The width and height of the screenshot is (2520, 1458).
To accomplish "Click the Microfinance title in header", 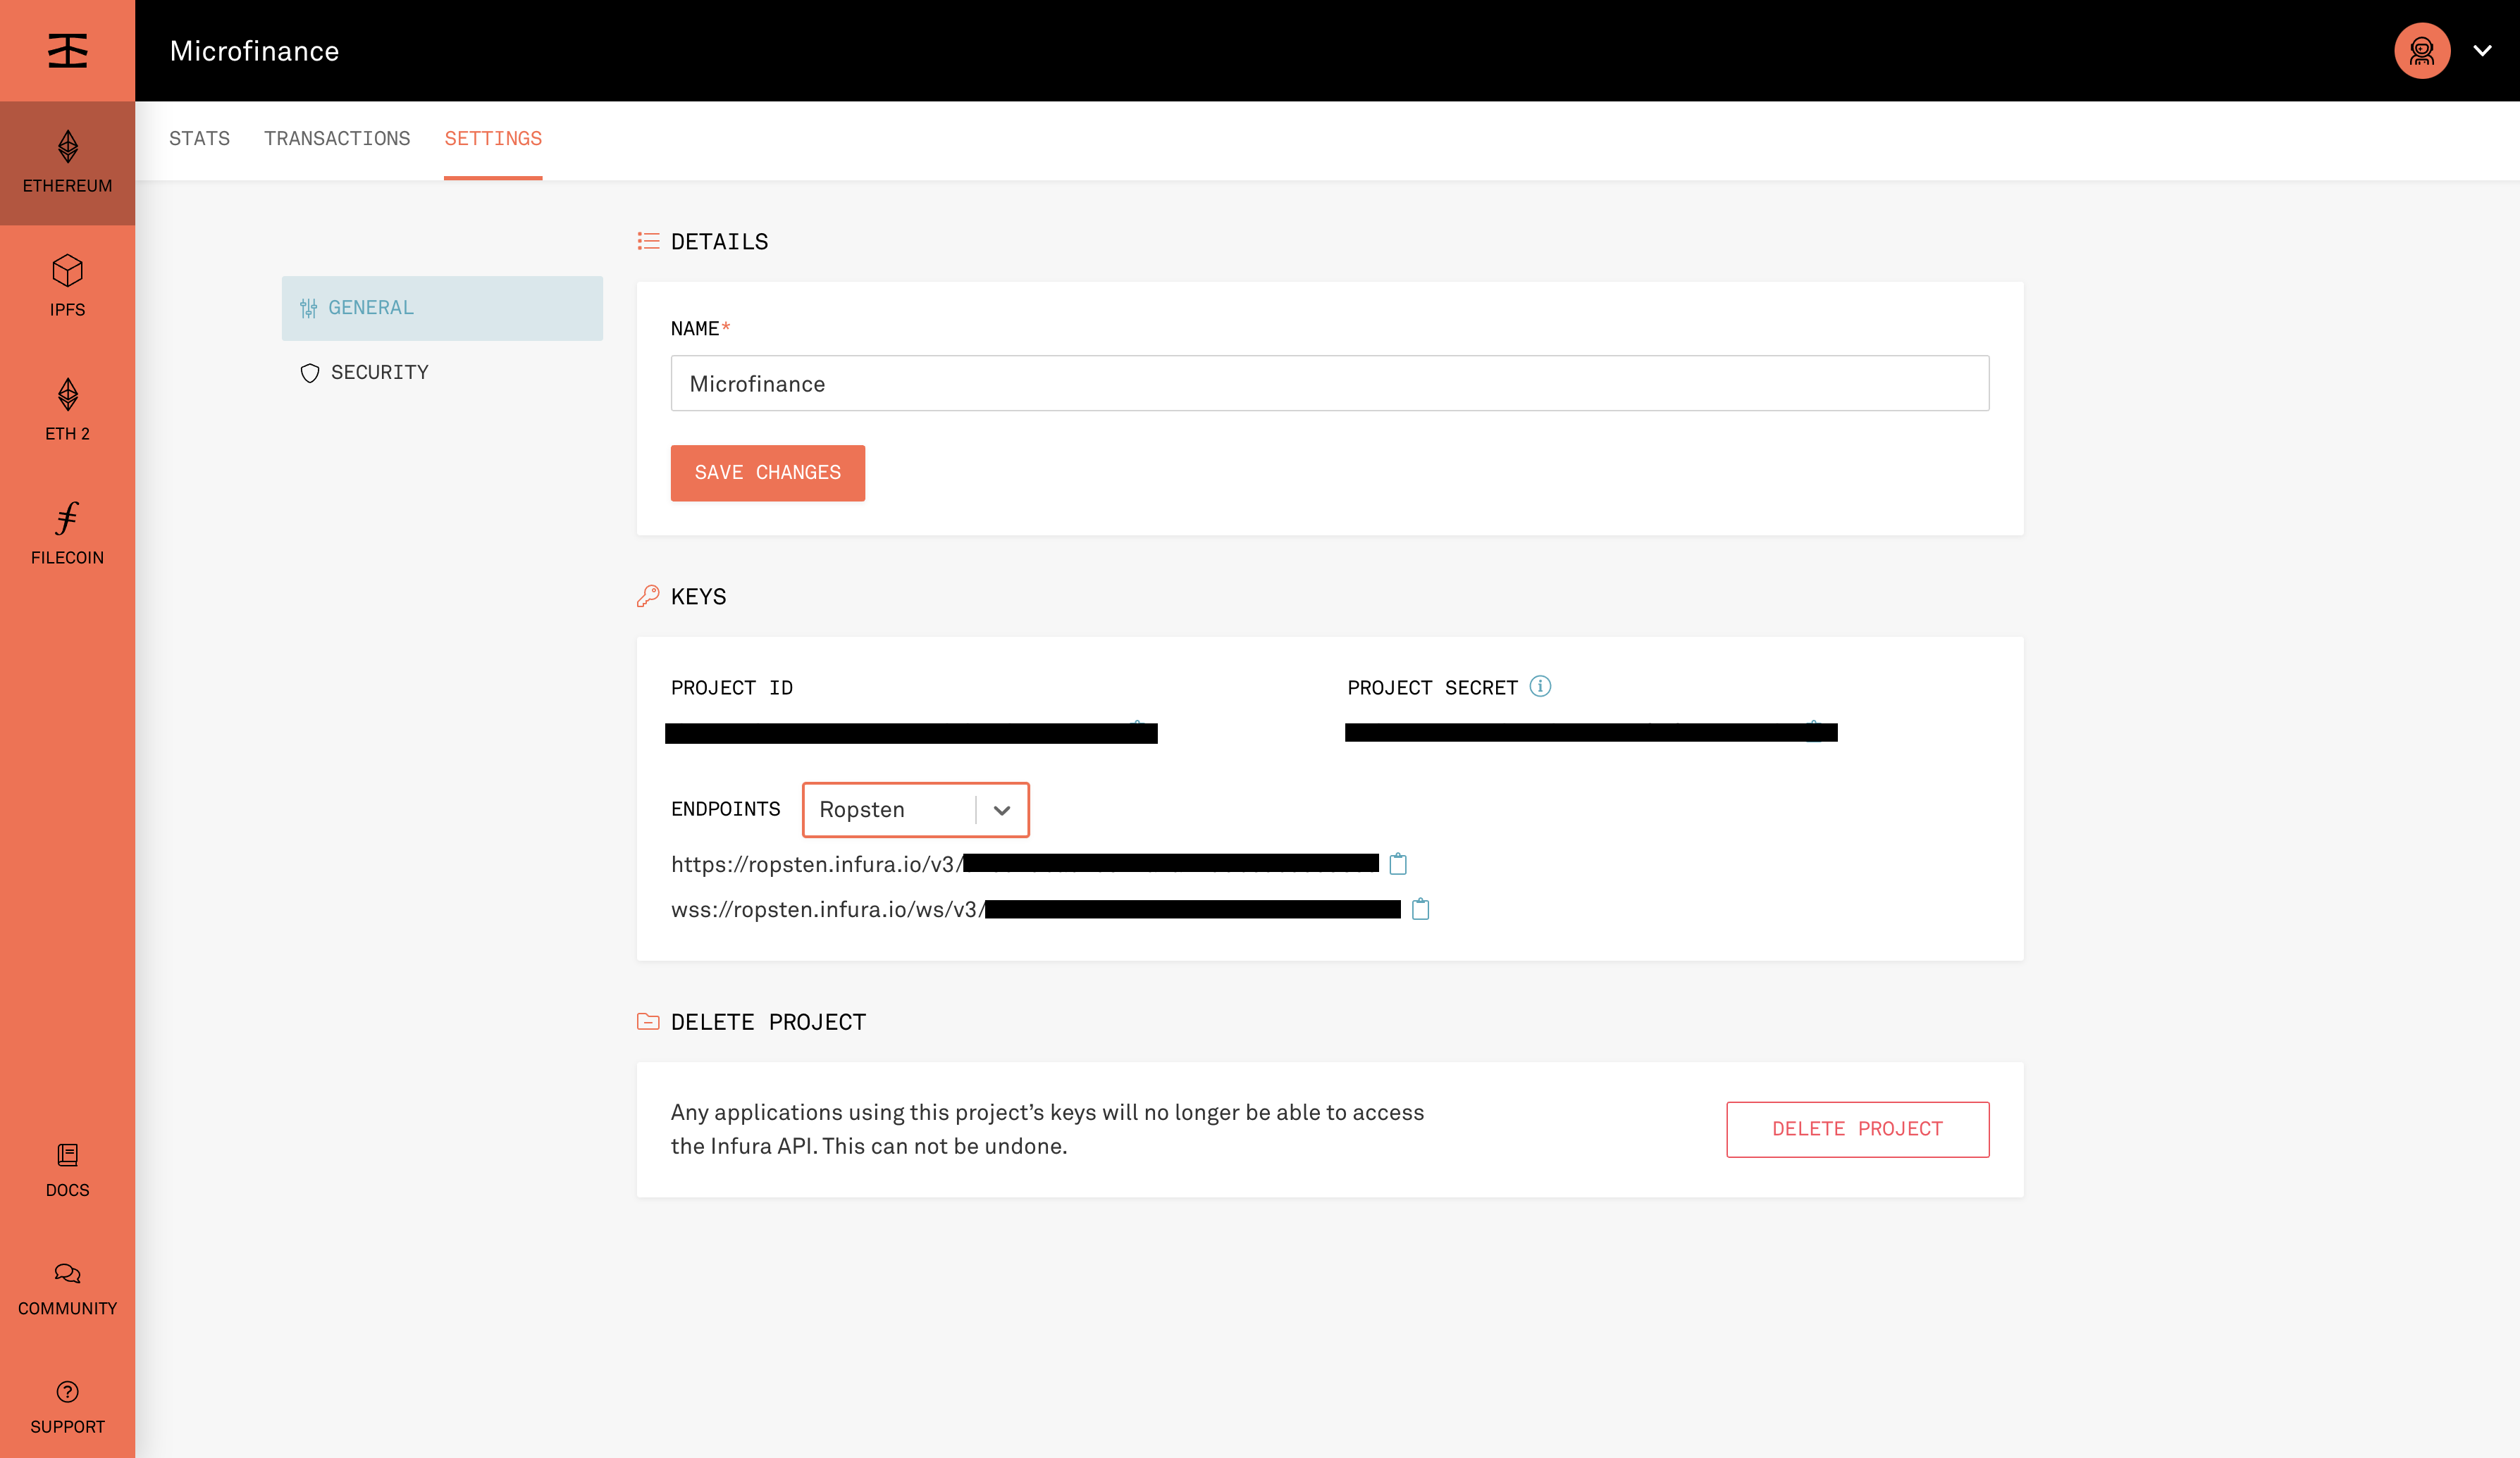I will click(254, 51).
